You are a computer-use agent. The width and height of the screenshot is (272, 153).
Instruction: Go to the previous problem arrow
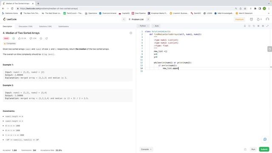click(x=124, y=19)
